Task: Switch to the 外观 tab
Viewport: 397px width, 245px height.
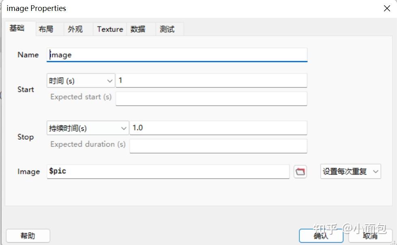Action: [75, 29]
